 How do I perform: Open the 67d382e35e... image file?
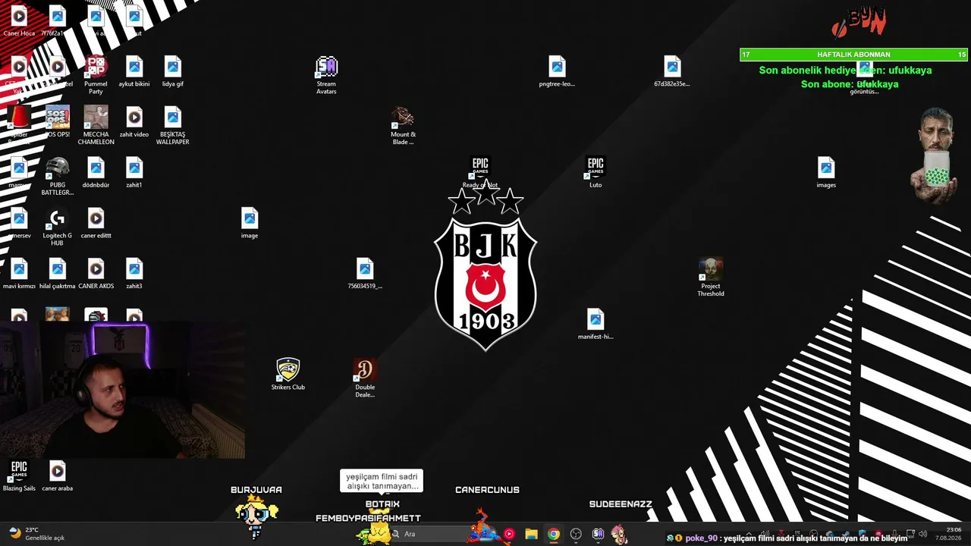672,71
